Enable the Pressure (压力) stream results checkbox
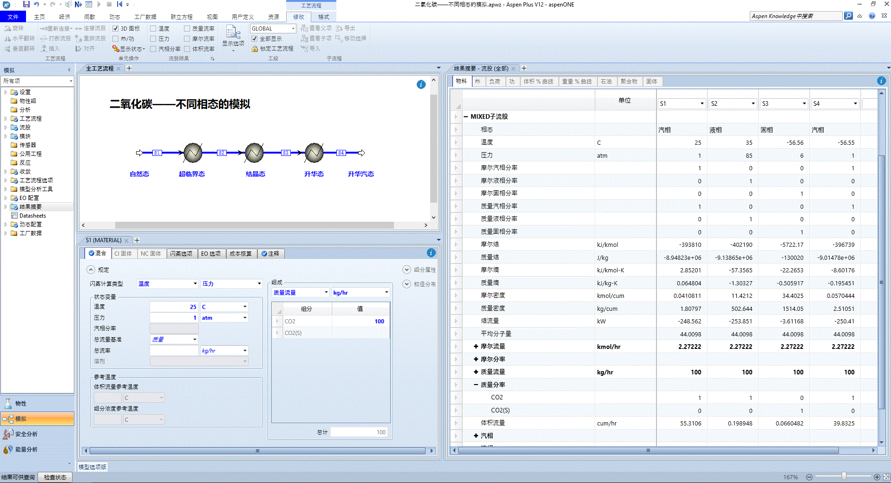Screen dimensions: 891x483 [153, 39]
